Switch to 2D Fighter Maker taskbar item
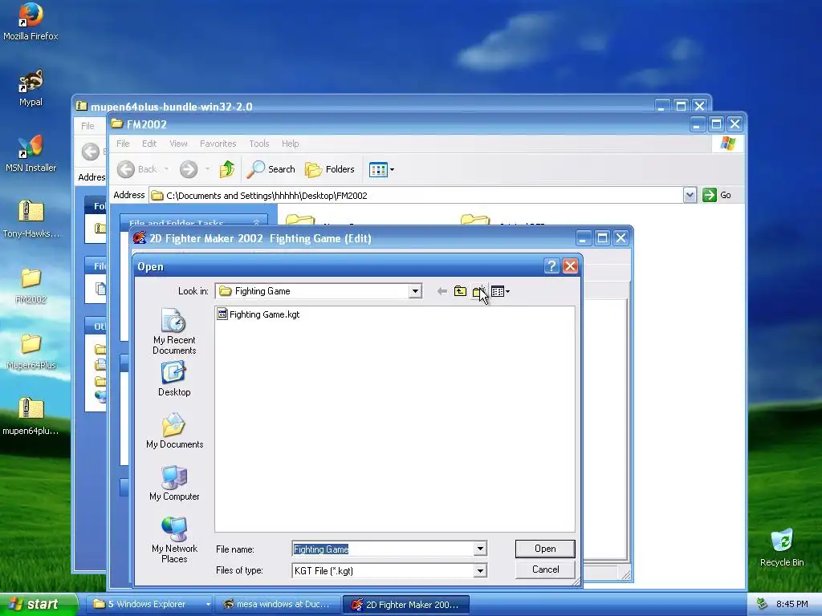 405,605
